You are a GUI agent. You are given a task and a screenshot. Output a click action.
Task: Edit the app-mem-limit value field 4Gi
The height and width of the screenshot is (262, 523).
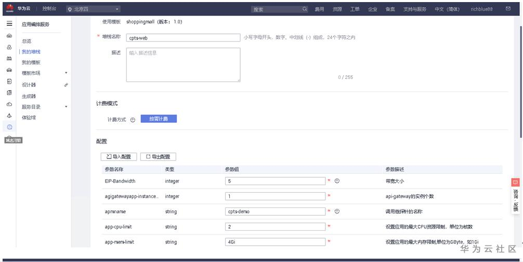(x=275, y=242)
